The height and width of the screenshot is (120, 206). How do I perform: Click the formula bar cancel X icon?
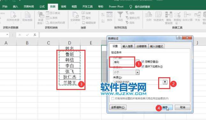click(20, 35)
